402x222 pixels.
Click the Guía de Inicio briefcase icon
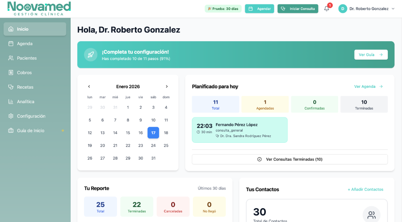click(x=11, y=131)
